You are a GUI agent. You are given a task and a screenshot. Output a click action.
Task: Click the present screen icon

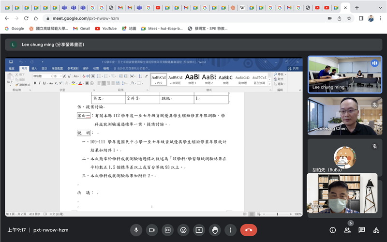click(198, 230)
